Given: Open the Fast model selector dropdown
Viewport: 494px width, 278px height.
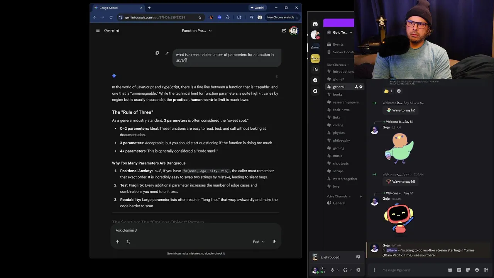Looking at the screenshot, I should click(259, 242).
